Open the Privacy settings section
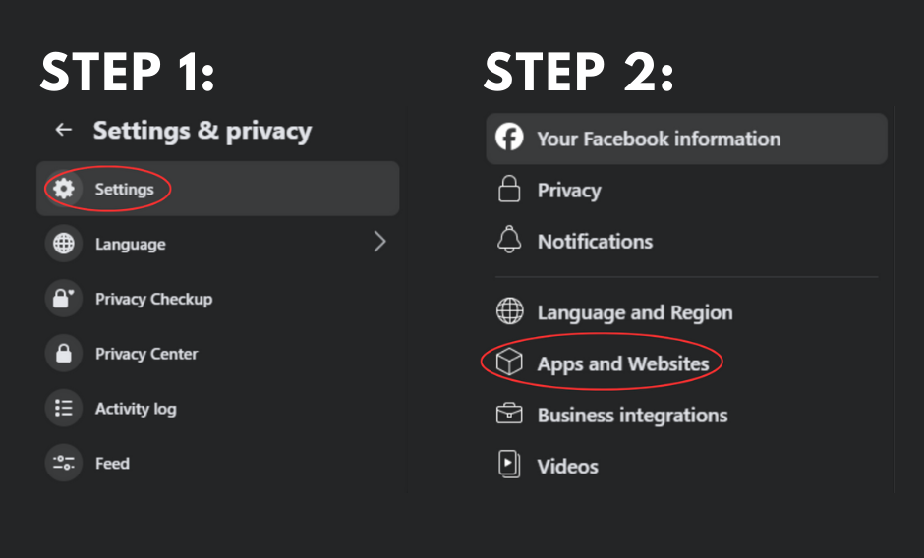Image resolution: width=924 pixels, height=558 pixels. point(569,191)
